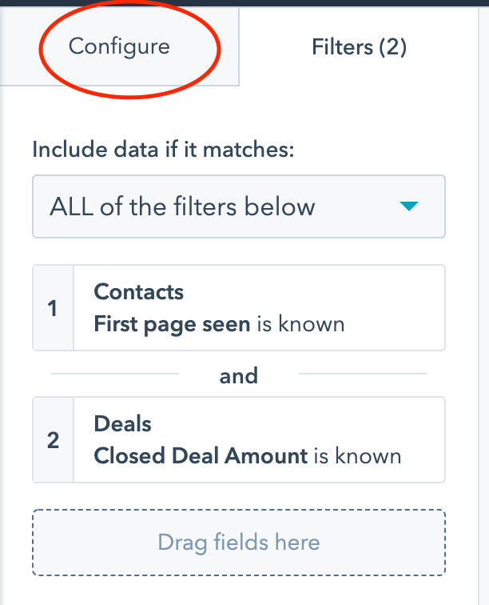
Task: Click the teal dropdown caret arrow
Action: tap(409, 207)
